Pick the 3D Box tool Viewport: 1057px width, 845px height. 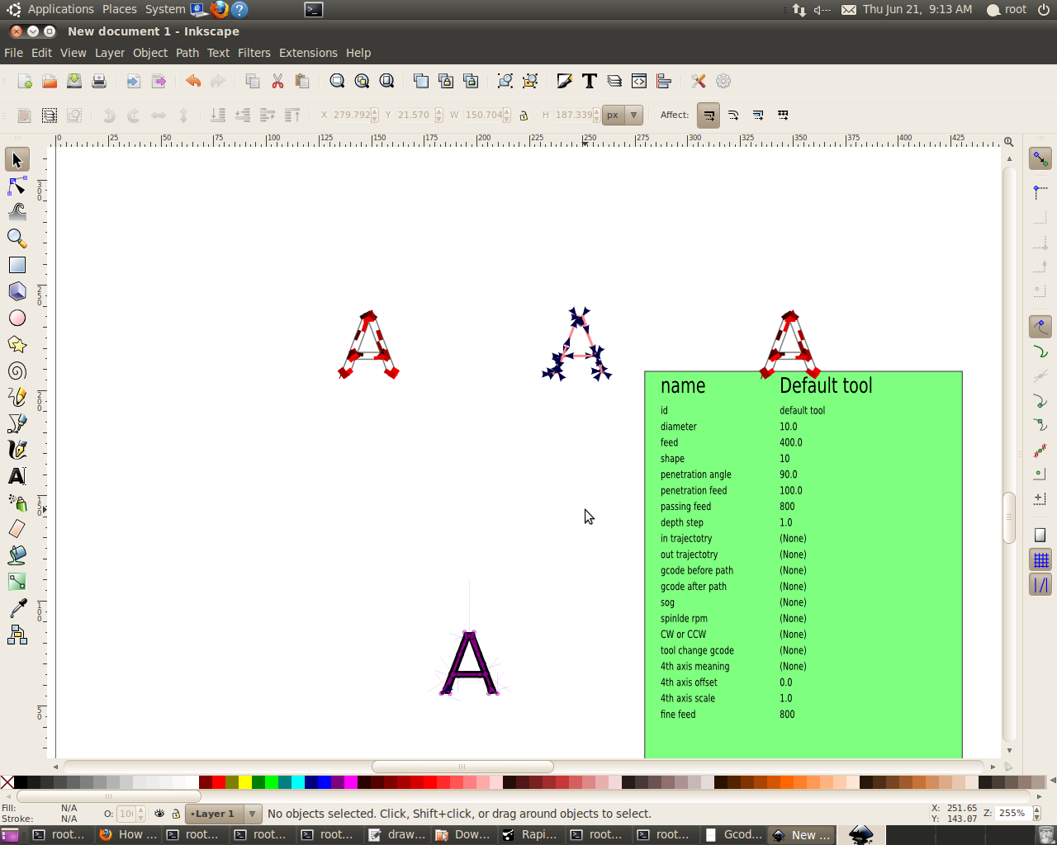[17, 291]
